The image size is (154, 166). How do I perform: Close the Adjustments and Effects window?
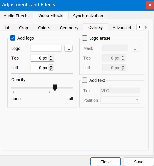tap(150, 5)
